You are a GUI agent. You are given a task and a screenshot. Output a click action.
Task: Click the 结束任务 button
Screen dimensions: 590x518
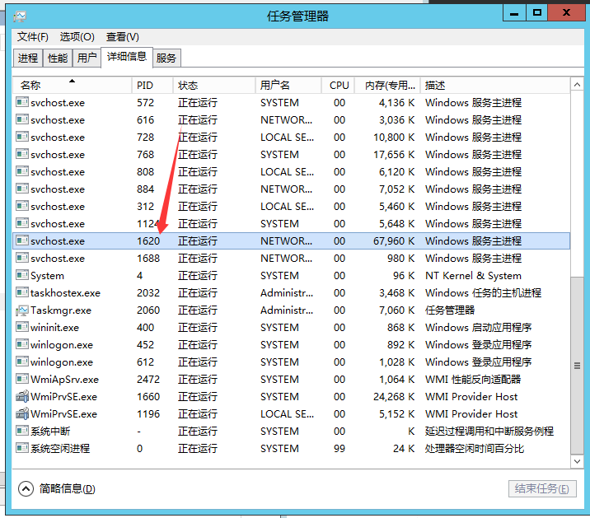541,488
